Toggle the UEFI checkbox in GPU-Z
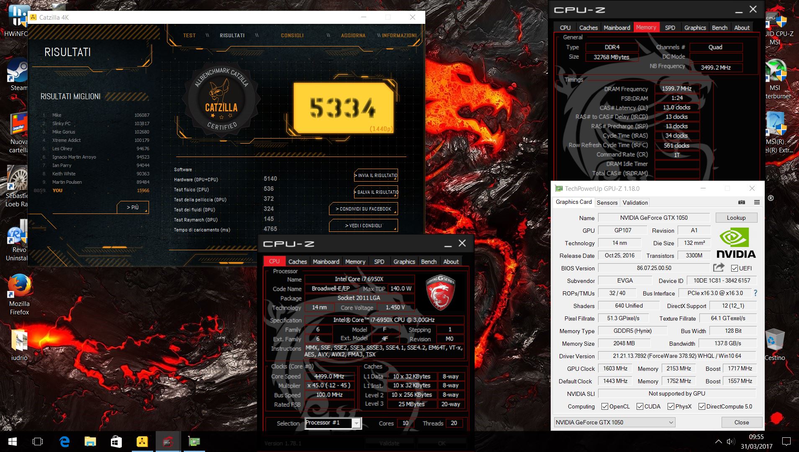This screenshot has width=799, height=452. point(734,268)
